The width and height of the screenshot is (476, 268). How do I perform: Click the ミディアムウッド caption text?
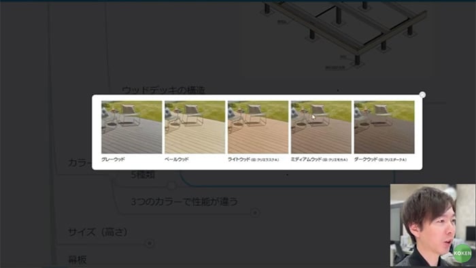(320, 159)
